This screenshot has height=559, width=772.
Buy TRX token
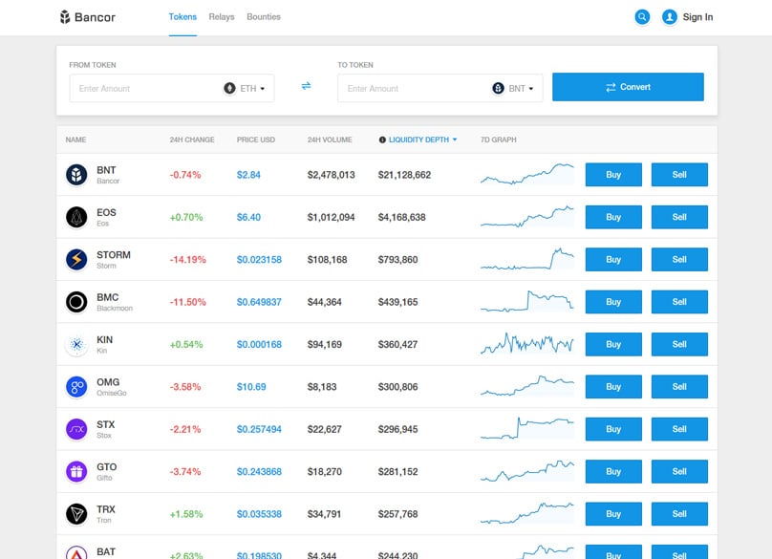[613, 514]
